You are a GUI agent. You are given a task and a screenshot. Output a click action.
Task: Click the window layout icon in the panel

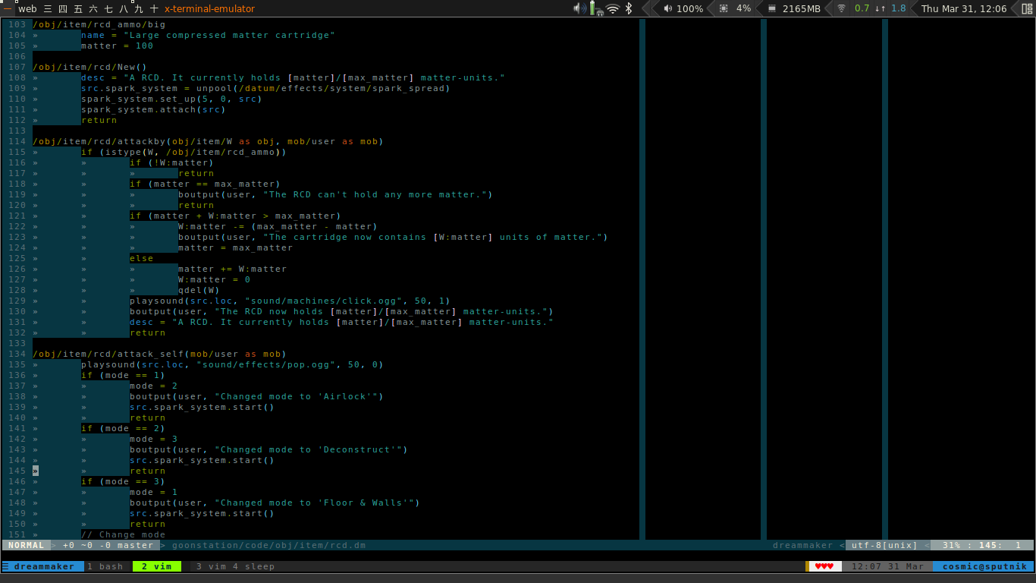[x=1027, y=8]
